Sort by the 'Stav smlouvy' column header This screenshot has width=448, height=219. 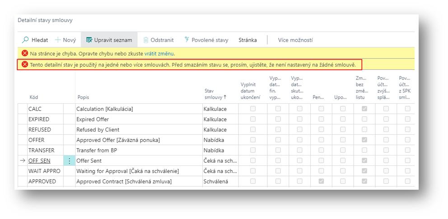pyautogui.click(x=214, y=94)
